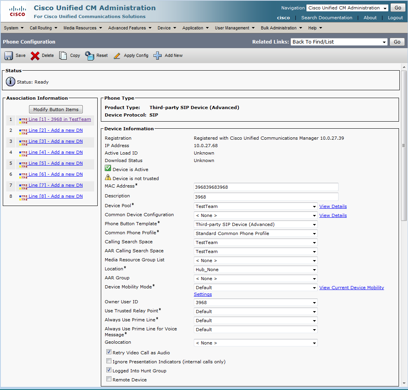Click the red Delete X icon
This screenshot has height=390, width=408.
[x=35, y=56]
